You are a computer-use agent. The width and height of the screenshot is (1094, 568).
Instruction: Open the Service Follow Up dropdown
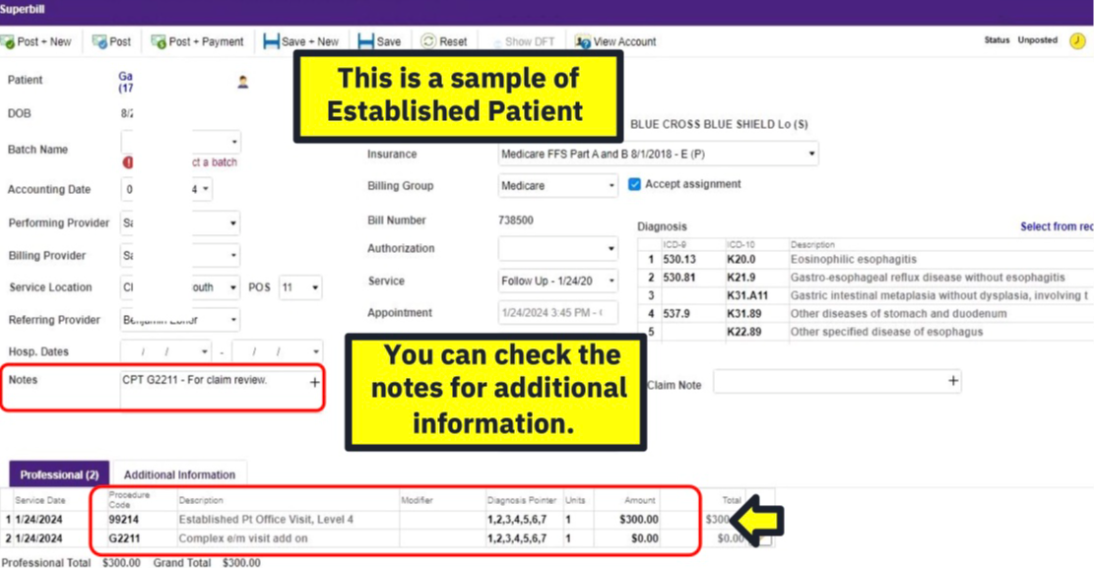click(557, 282)
